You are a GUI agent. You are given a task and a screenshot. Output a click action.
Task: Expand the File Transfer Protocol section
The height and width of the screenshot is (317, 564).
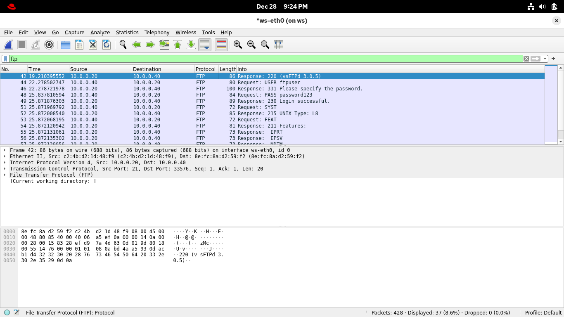5,175
